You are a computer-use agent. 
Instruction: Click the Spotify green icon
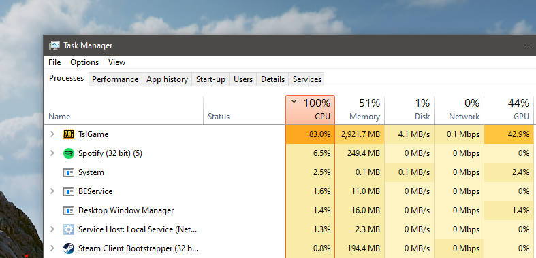tap(69, 153)
